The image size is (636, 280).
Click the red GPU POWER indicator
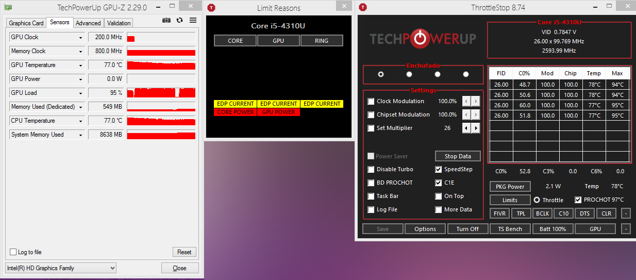coord(278,112)
